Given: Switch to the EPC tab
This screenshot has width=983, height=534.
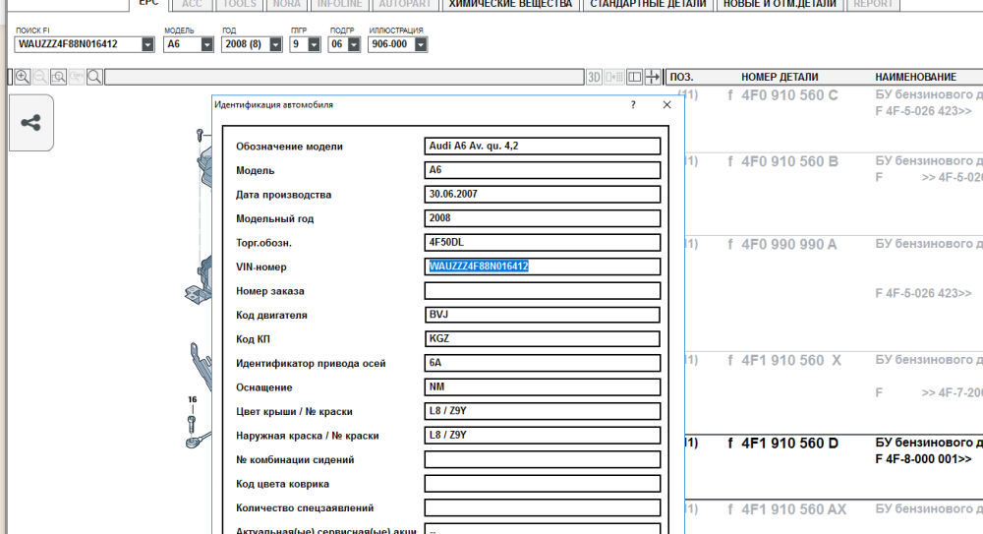Looking at the screenshot, I should [148, 4].
